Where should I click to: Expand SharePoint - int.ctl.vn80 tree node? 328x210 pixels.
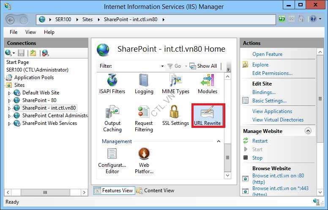pos(9,108)
